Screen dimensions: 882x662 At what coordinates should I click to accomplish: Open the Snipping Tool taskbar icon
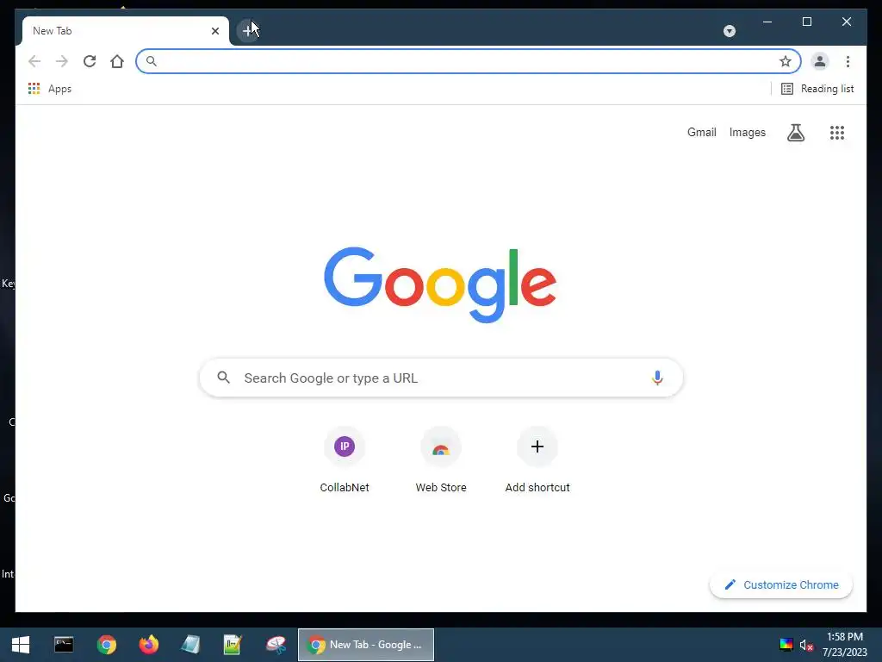pyautogui.click(x=276, y=645)
